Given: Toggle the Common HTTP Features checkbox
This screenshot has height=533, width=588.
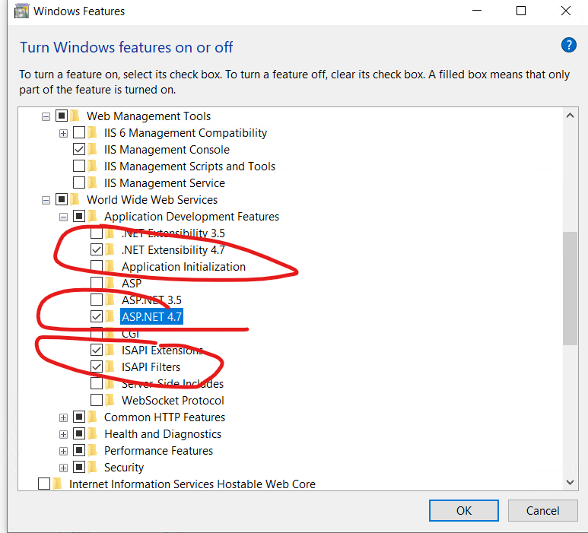Looking at the screenshot, I should [x=79, y=417].
